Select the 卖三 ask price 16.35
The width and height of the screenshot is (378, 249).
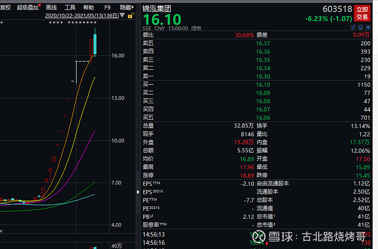[263, 60]
